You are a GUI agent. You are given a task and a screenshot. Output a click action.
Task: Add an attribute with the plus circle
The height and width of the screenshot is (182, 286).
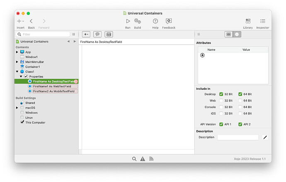(x=202, y=55)
